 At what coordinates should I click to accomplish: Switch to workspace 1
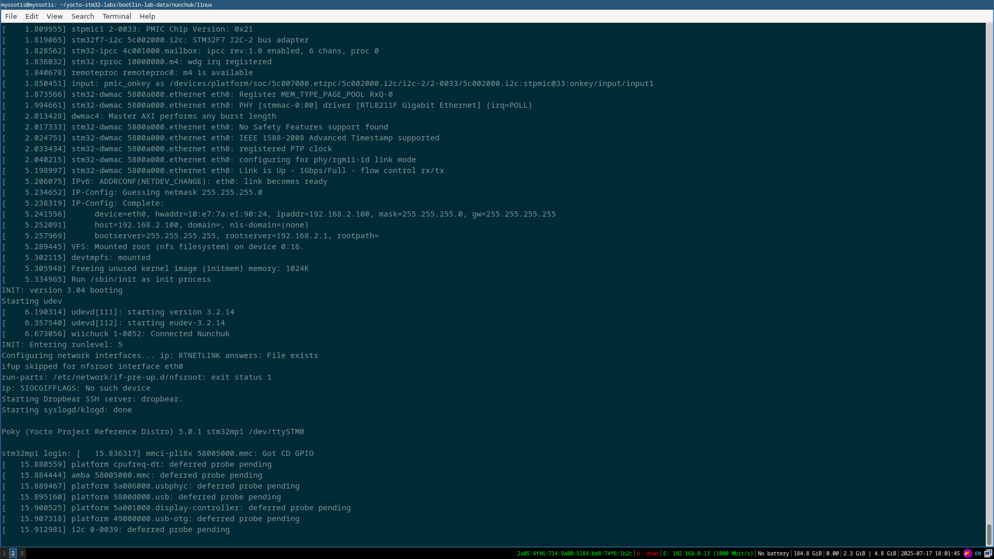coord(4,553)
